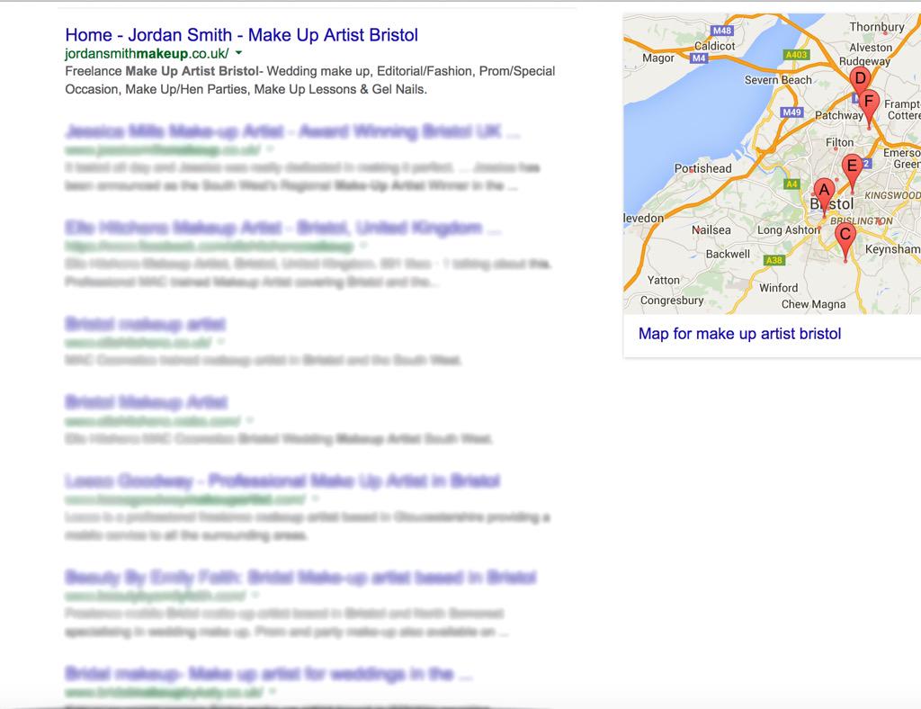This screenshot has height=709, width=921.
Task: Open the blurred Jessica Mills Make-up Artist result
Action: [x=292, y=131]
